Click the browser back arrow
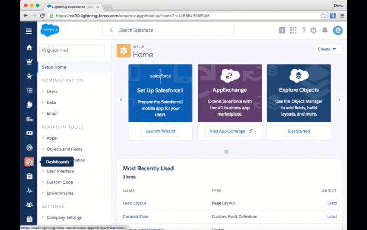The width and height of the screenshot is (367, 230). pos(26,16)
